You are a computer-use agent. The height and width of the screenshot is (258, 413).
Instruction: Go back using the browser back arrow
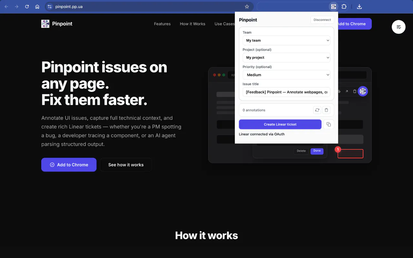pyautogui.click(x=6, y=6)
